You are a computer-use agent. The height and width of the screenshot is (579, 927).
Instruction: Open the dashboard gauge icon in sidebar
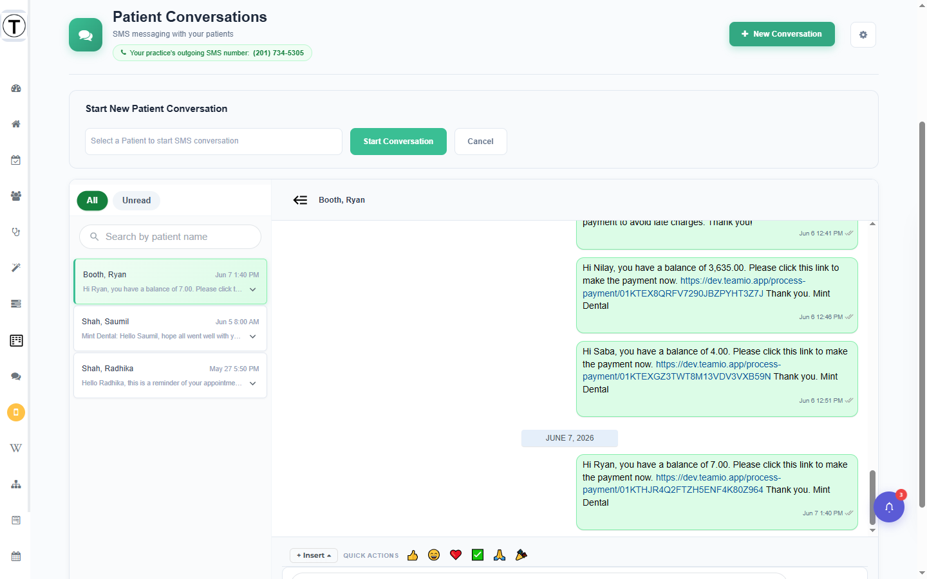point(16,88)
